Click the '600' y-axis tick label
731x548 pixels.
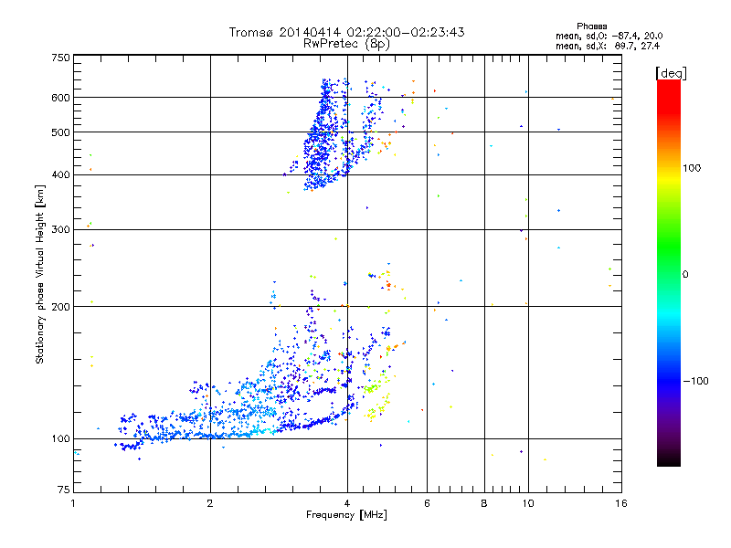(61, 98)
